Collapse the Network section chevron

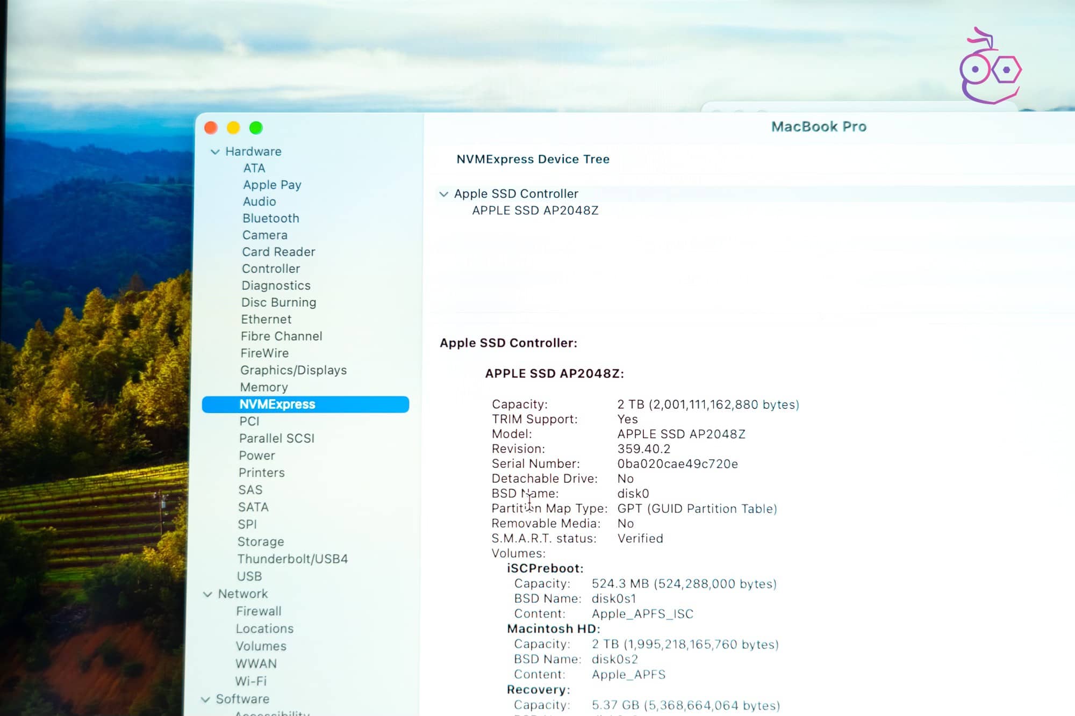pyautogui.click(x=207, y=594)
